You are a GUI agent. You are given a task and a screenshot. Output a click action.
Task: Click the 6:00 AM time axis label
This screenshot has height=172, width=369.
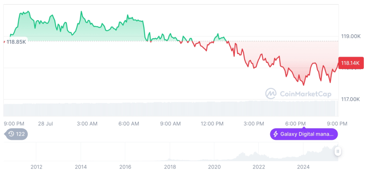(129, 124)
